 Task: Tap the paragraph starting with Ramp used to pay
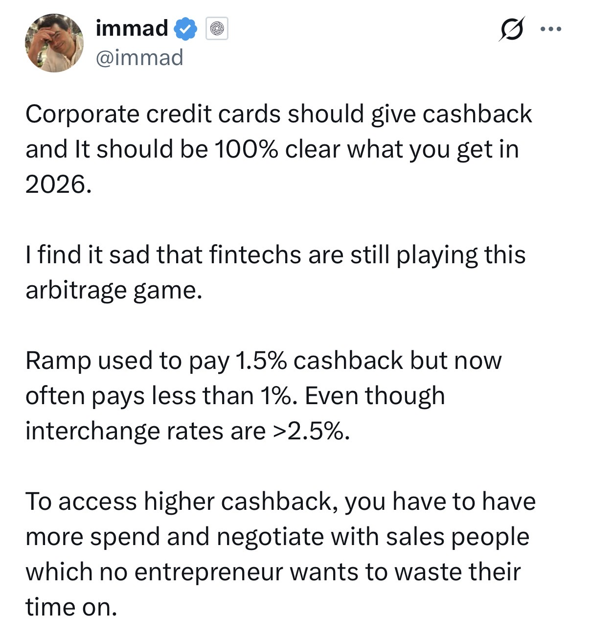click(264, 395)
